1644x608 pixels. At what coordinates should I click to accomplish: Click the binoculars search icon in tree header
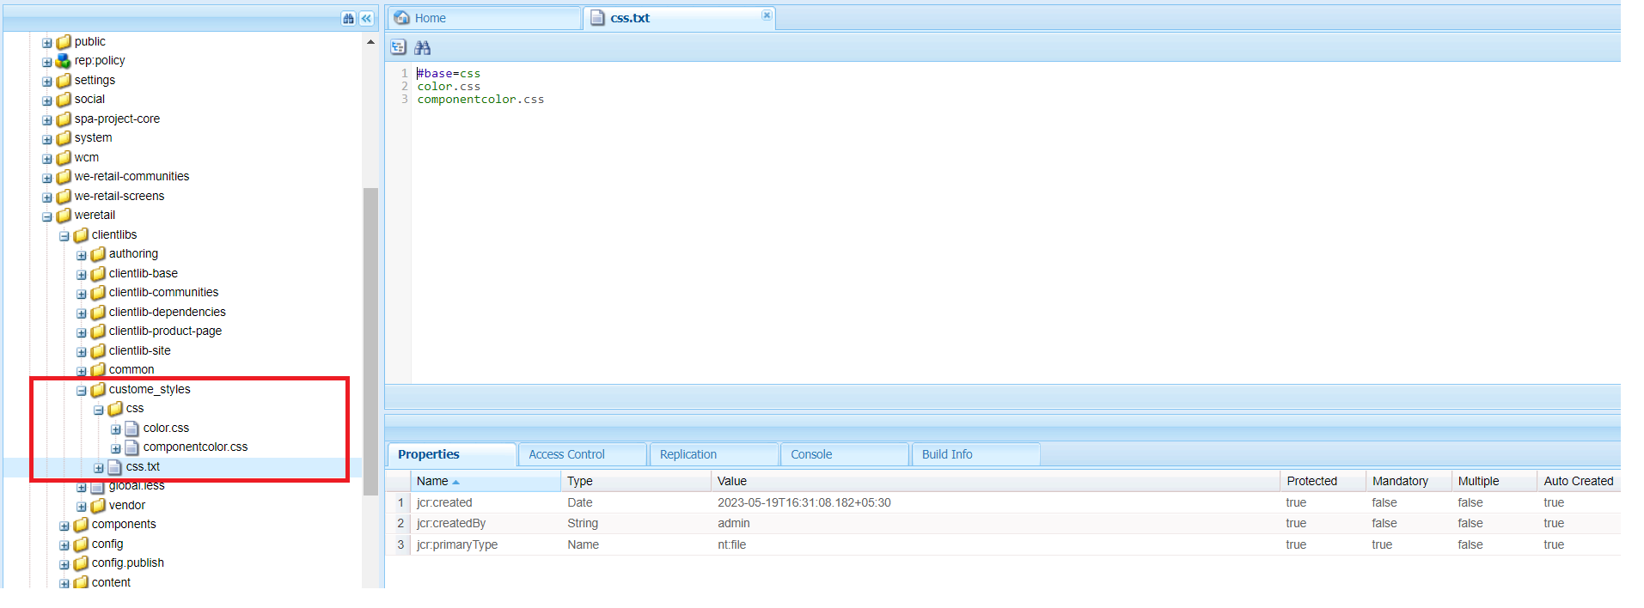pyautogui.click(x=348, y=18)
